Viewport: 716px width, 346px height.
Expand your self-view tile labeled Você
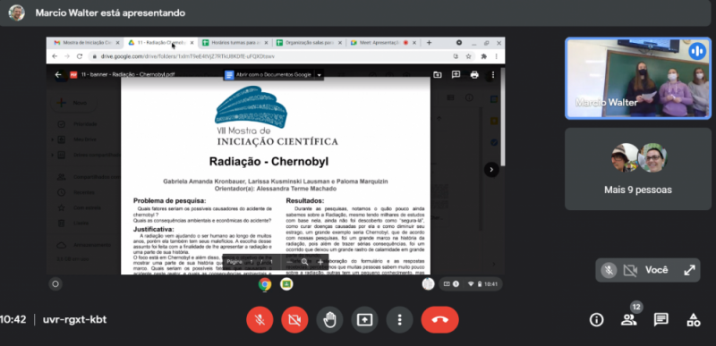pyautogui.click(x=689, y=270)
